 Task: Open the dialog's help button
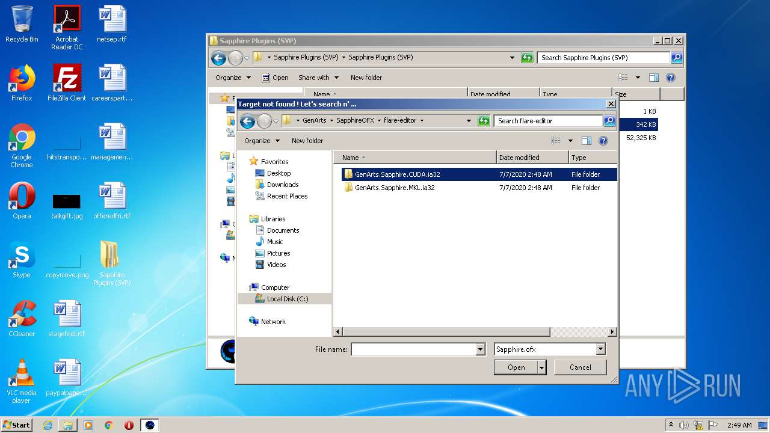click(603, 141)
